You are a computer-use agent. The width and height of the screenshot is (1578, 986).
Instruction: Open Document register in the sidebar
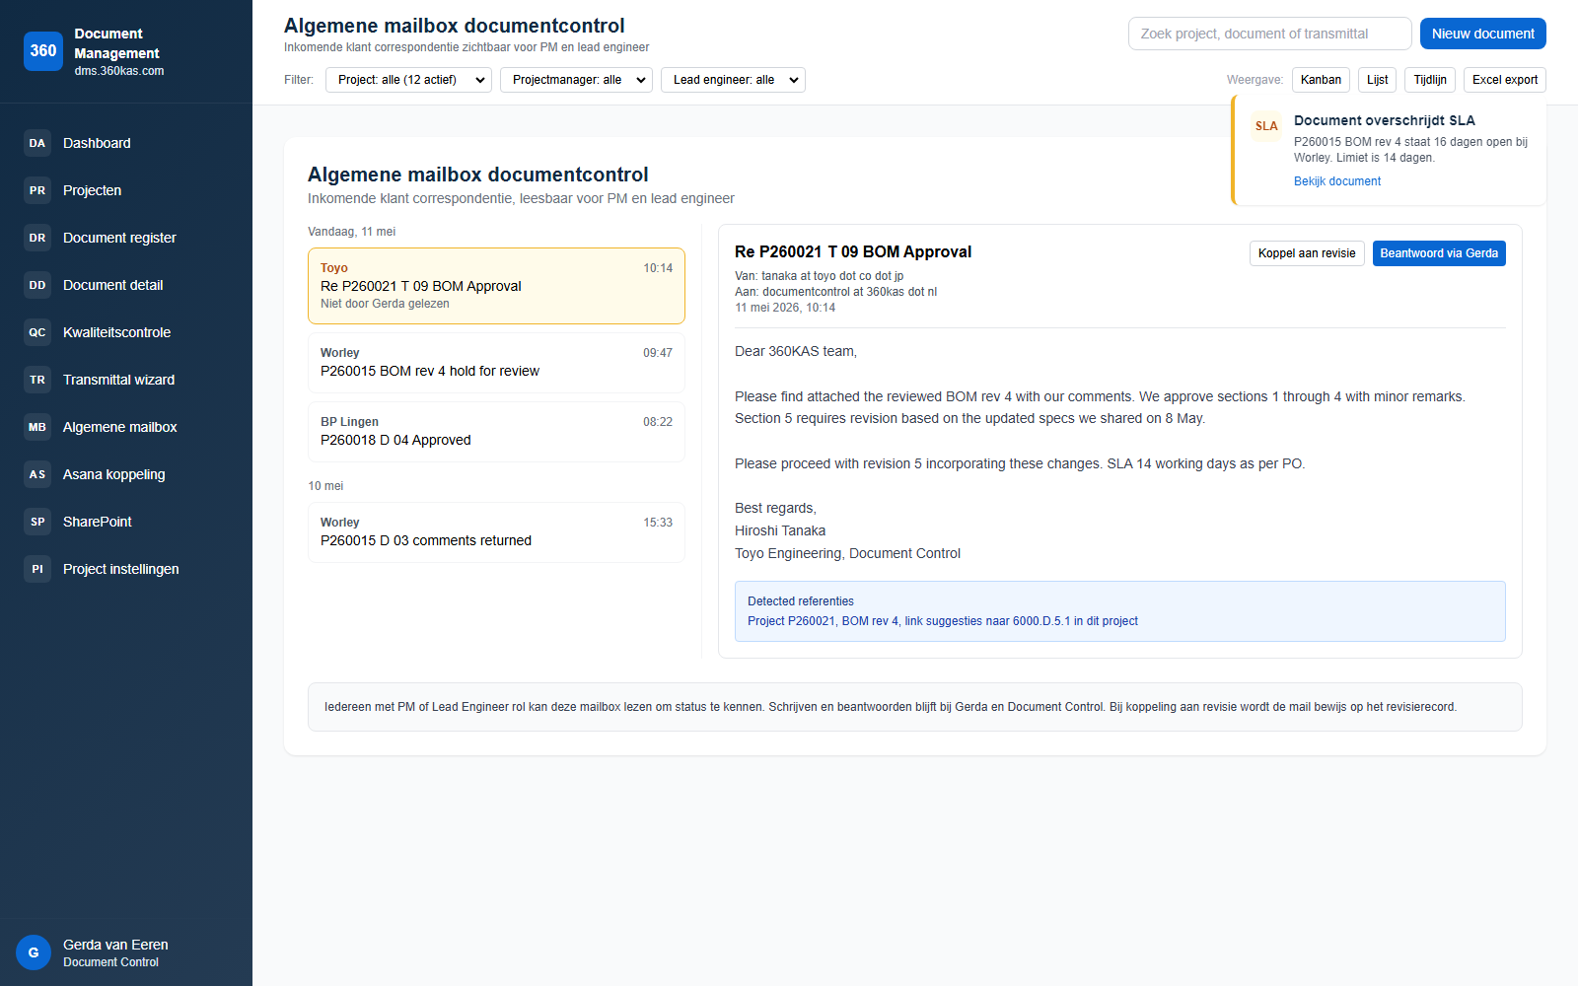(126, 238)
